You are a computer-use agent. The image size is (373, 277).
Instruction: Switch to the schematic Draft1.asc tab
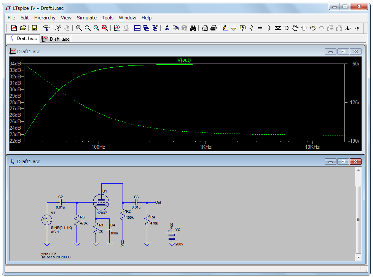[23, 38]
